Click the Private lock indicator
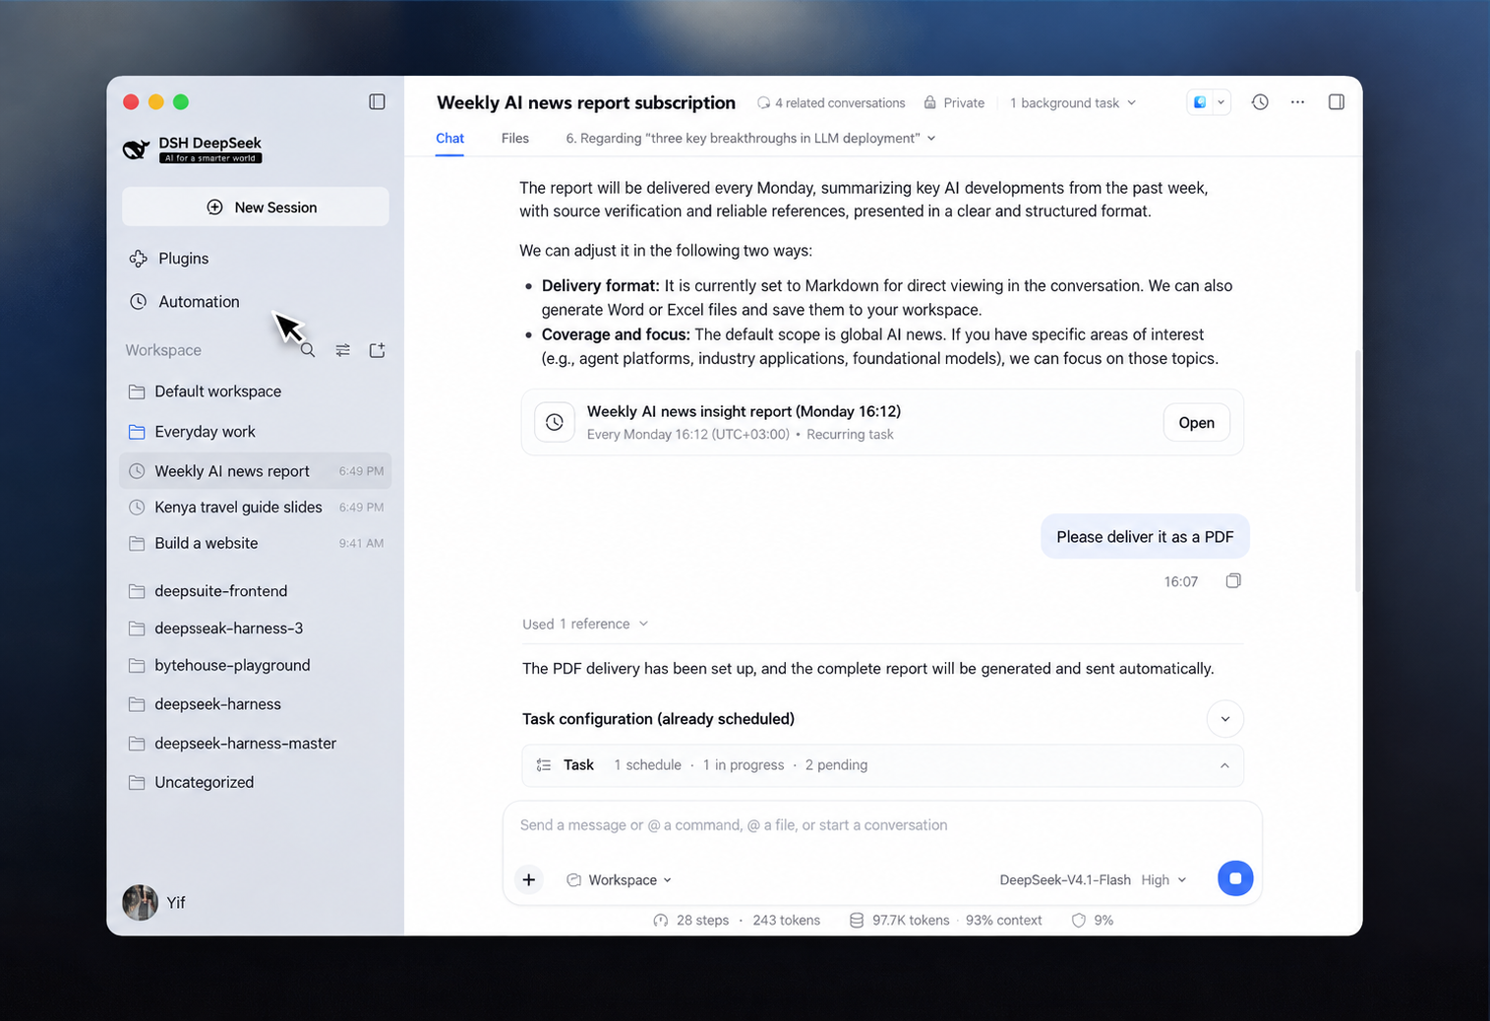Screen dimensions: 1490x1021 (954, 103)
